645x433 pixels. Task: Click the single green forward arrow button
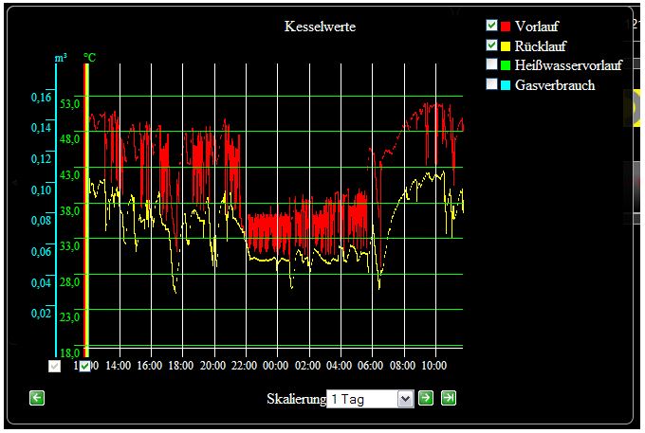click(426, 398)
